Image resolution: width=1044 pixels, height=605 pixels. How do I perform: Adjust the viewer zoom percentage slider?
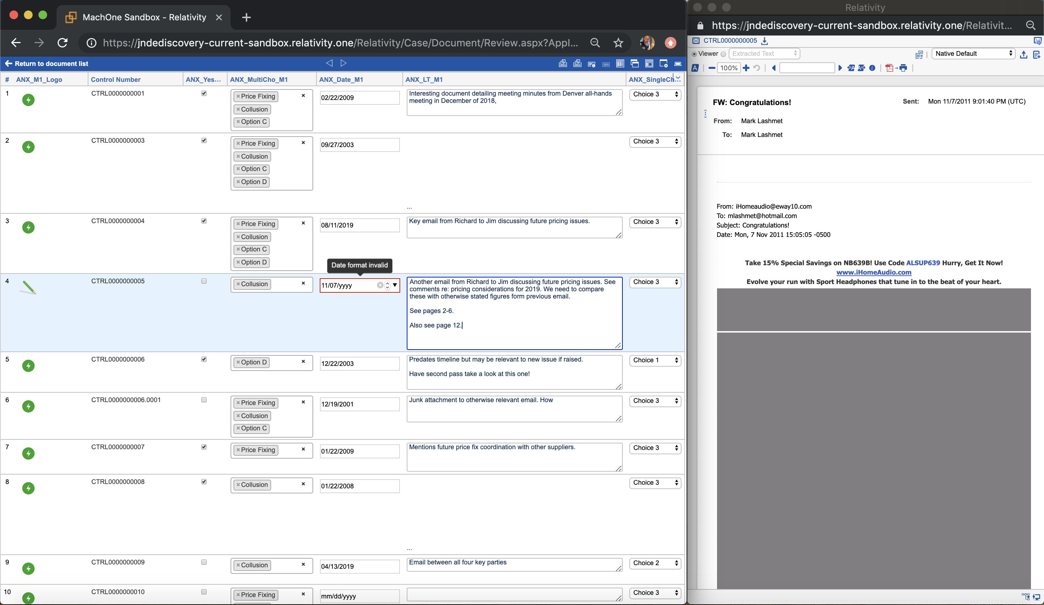tap(728, 68)
